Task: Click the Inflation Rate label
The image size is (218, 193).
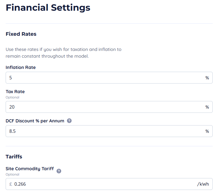Action: 21,68
